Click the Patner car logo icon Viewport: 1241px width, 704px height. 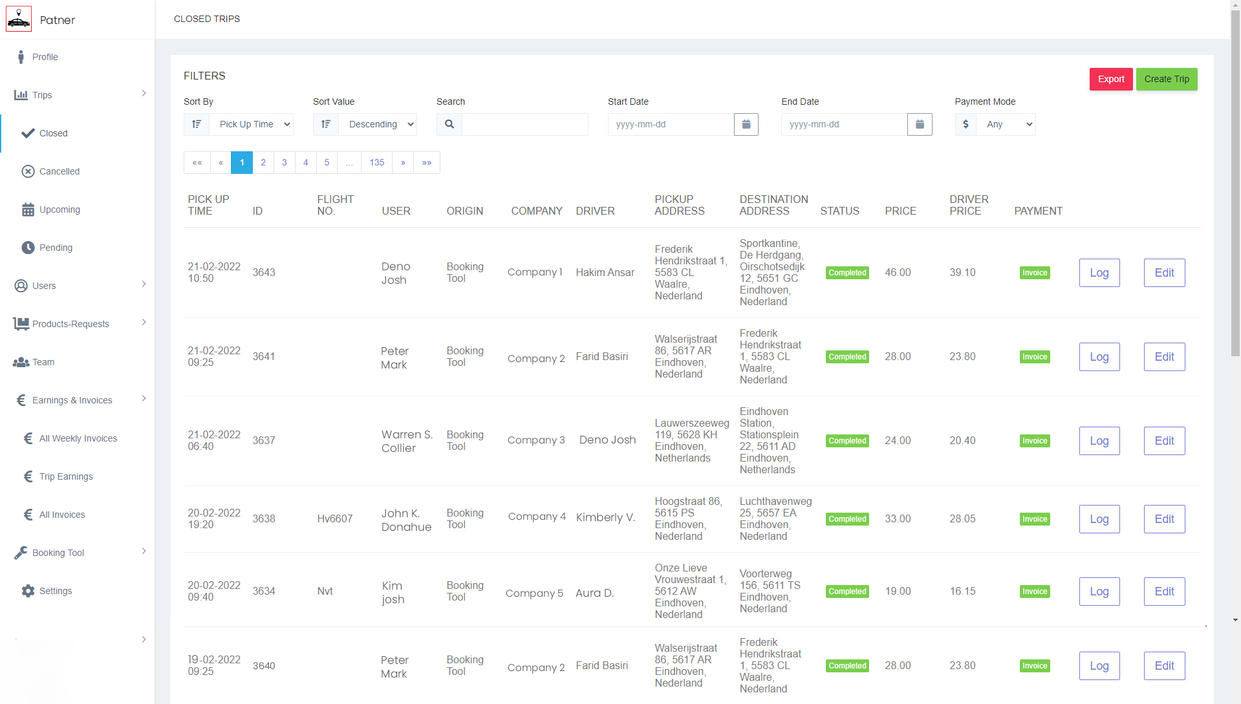19,19
